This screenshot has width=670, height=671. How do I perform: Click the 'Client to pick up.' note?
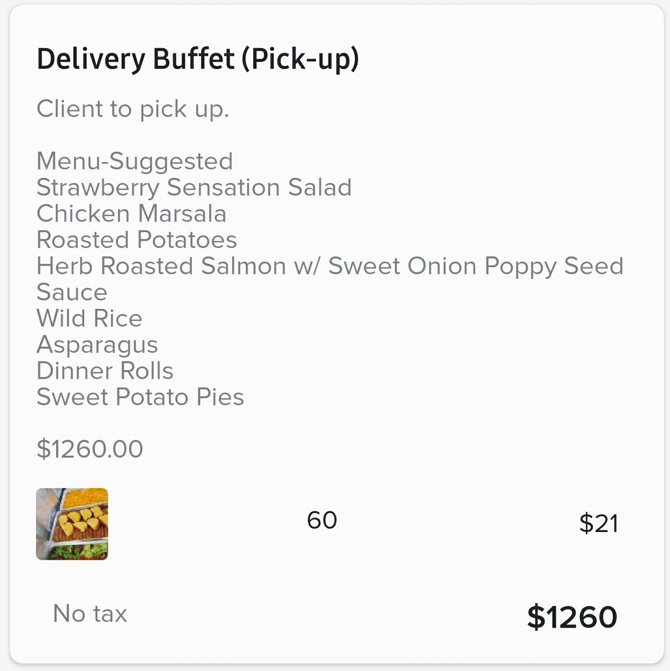[x=133, y=109]
